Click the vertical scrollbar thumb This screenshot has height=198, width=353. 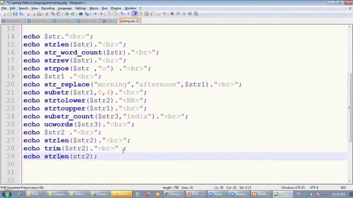pos(350,107)
